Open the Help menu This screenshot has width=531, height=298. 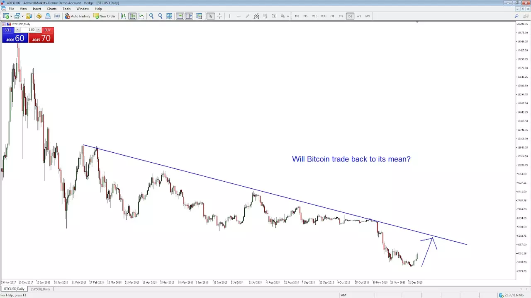click(98, 9)
